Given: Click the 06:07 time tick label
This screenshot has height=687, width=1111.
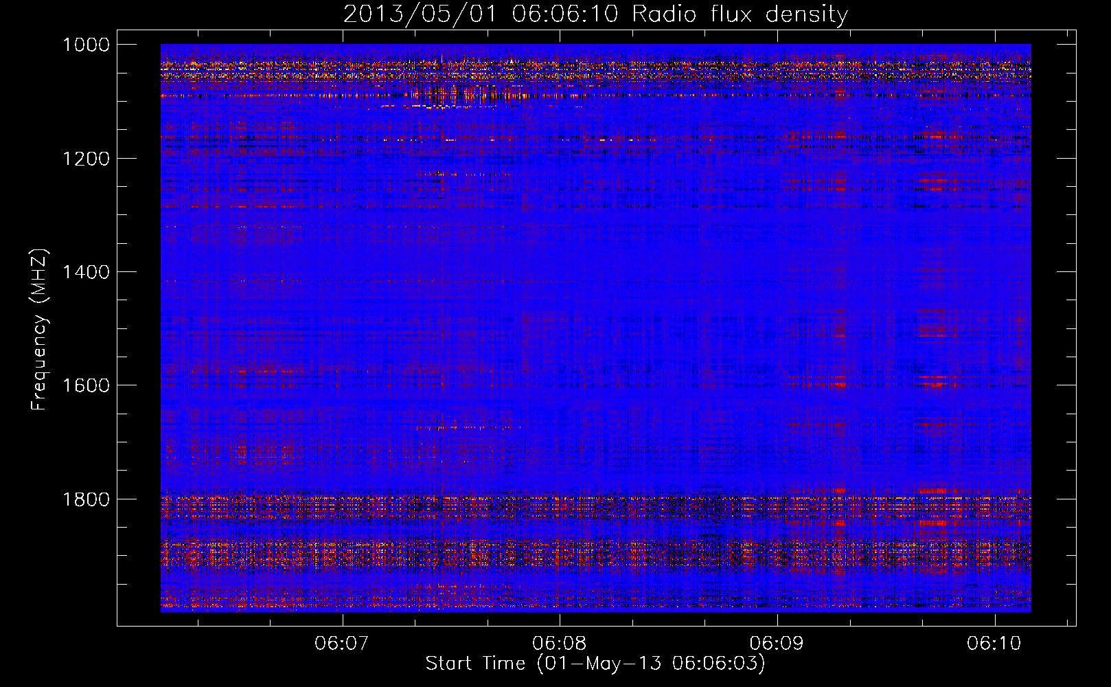Looking at the screenshot, I should [342, 643].
